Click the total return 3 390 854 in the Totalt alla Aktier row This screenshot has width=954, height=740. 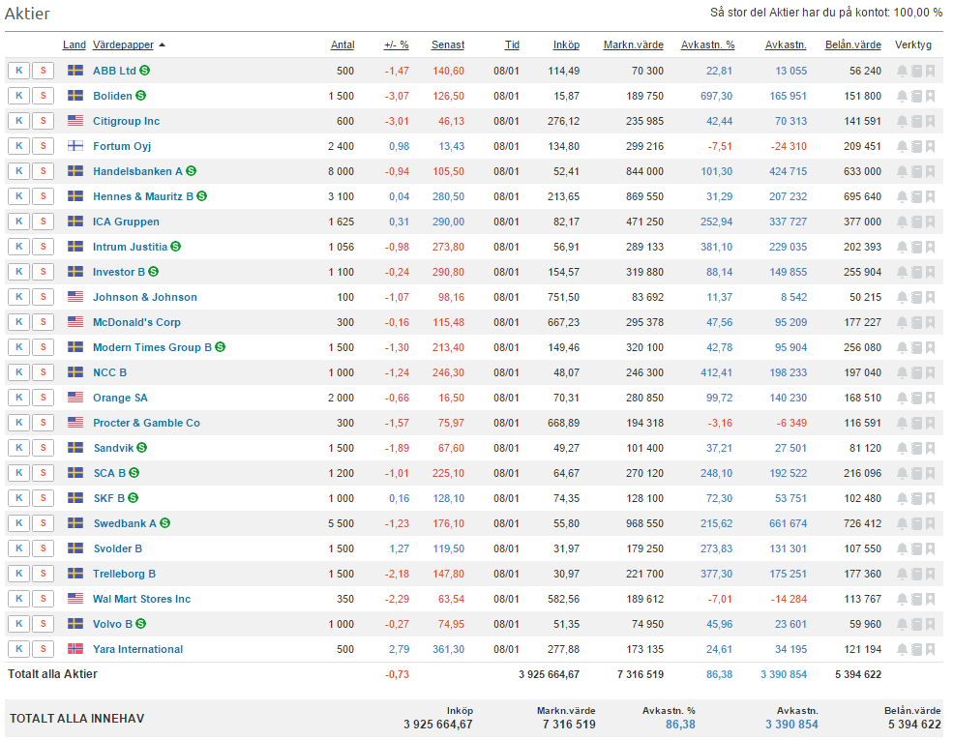(x=784, y=674)
